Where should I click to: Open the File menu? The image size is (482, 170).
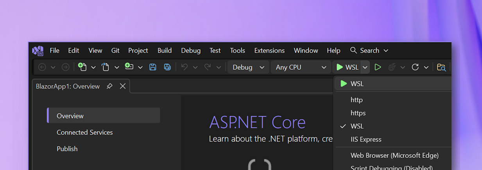(x=54, y=51)
